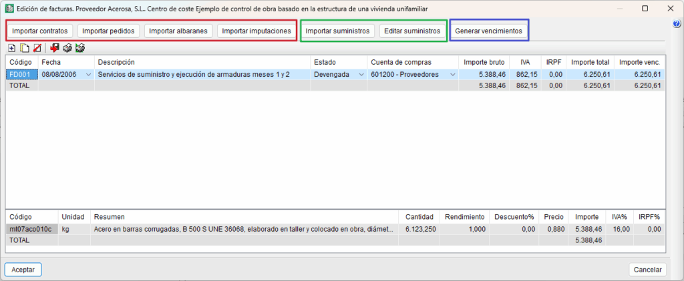
Task: Click the Estado column header
Action: click(339, 62)
